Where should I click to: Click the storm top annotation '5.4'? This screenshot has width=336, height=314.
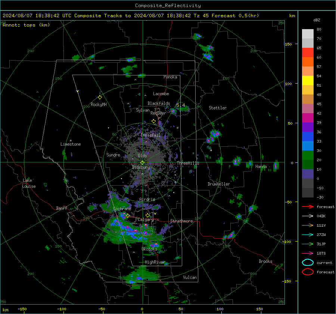(x=180, y=105)
